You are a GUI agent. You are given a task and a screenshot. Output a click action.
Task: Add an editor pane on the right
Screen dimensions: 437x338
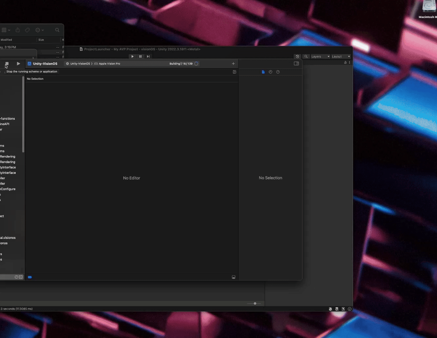click(235, 72)
